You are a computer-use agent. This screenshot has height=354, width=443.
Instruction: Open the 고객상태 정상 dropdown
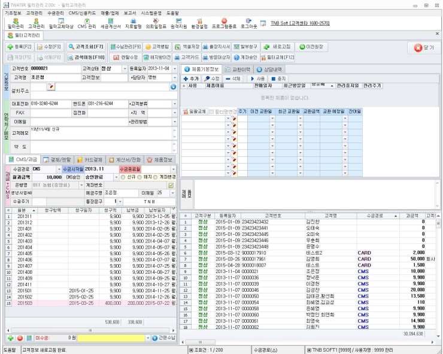click(x=125, y=69)
